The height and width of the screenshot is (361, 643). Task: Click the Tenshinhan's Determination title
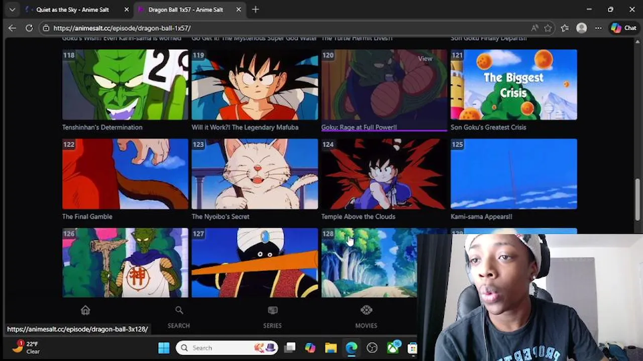tap(102, 127)
